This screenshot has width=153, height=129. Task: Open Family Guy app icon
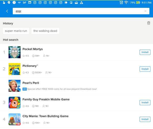15,103
